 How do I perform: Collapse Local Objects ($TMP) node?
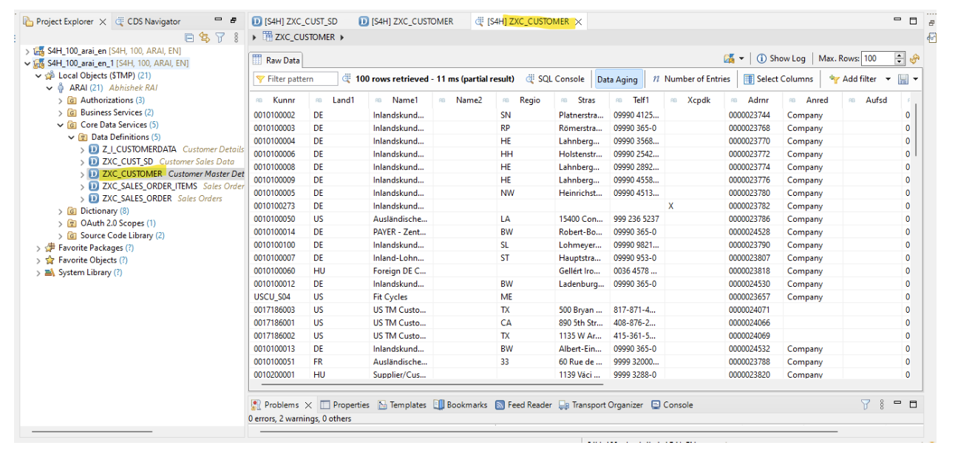point(39,75)
